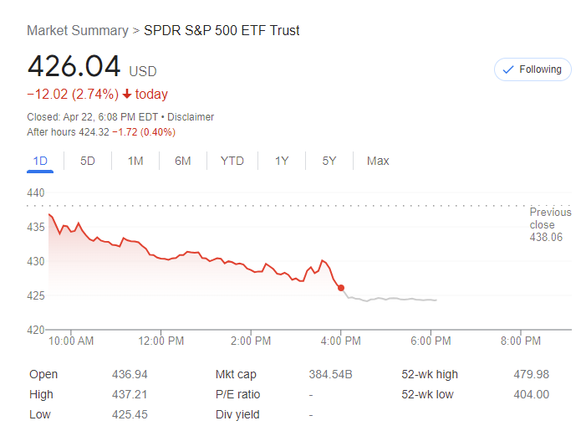This screenshot has width=586, height=431.
Task: Open the Disclaimer link
Action: (x=191, y=117)
